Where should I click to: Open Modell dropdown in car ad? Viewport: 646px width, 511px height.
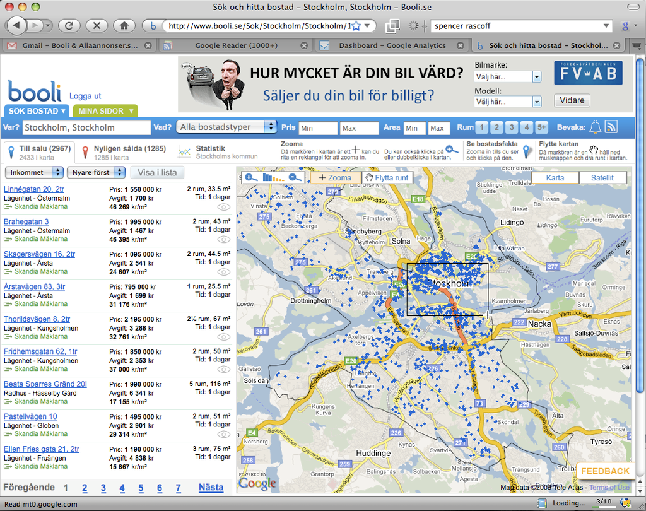508,102
